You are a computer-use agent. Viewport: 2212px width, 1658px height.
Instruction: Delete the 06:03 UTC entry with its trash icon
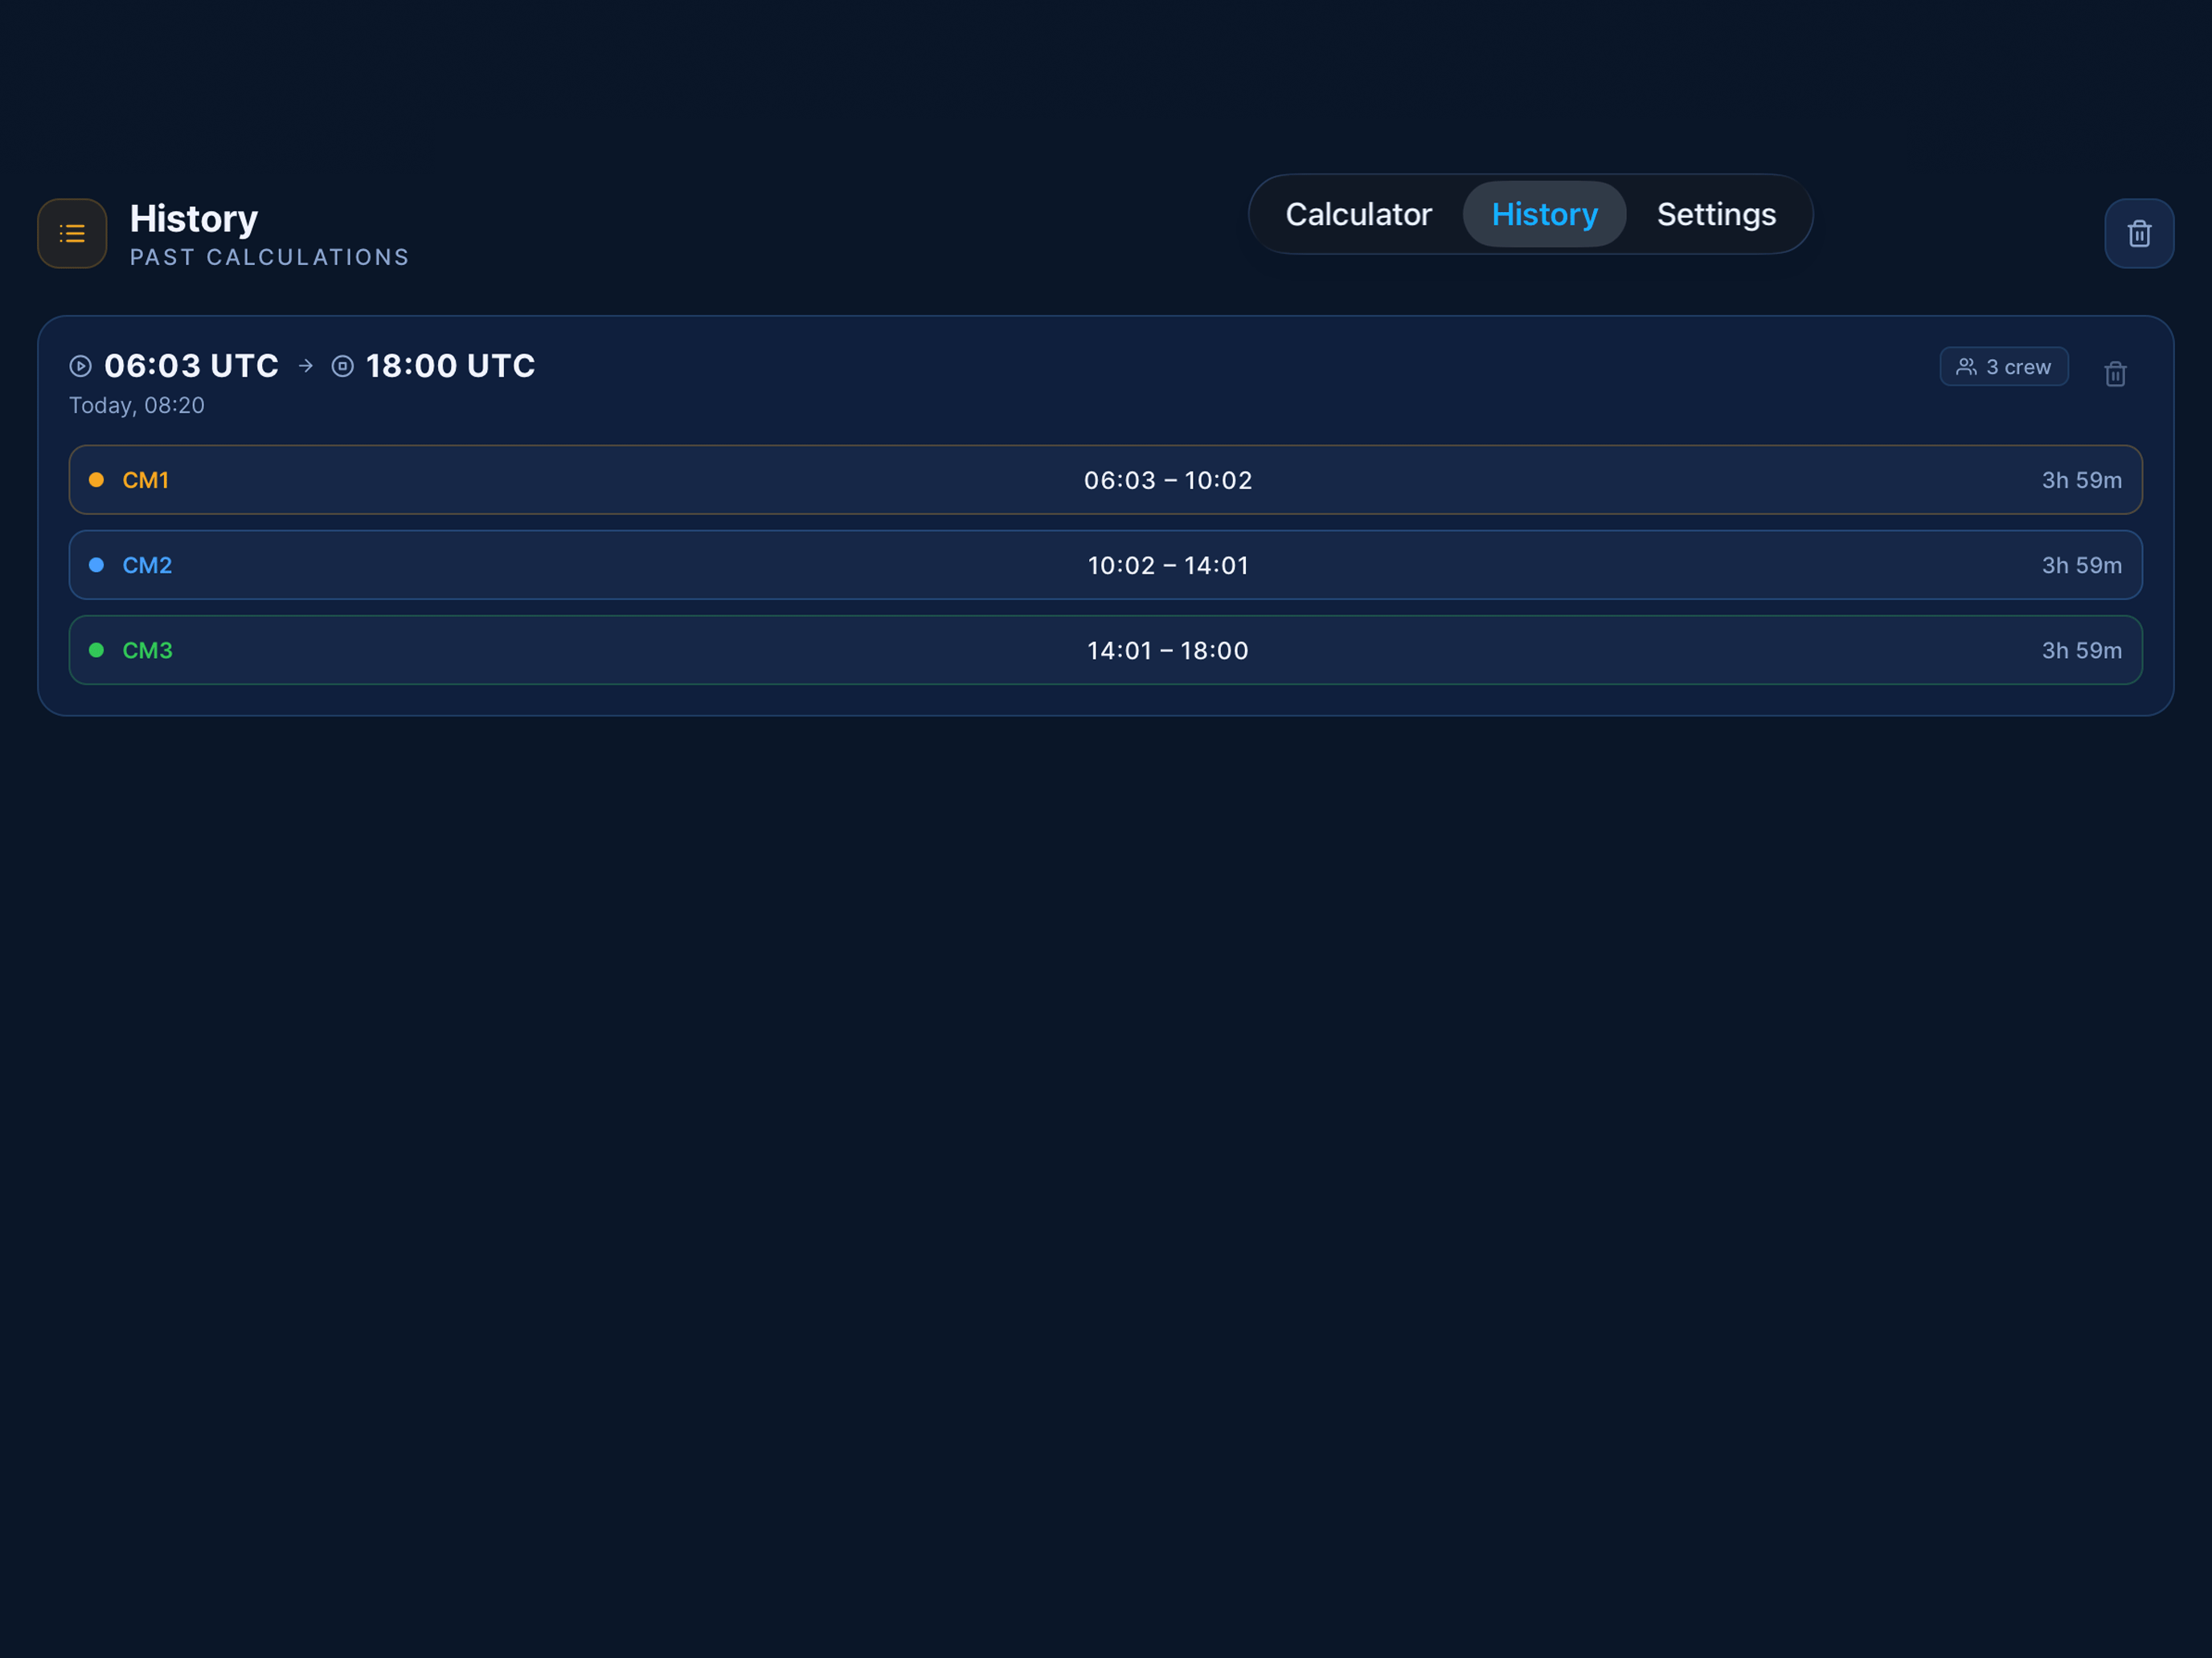[2115, 374]
